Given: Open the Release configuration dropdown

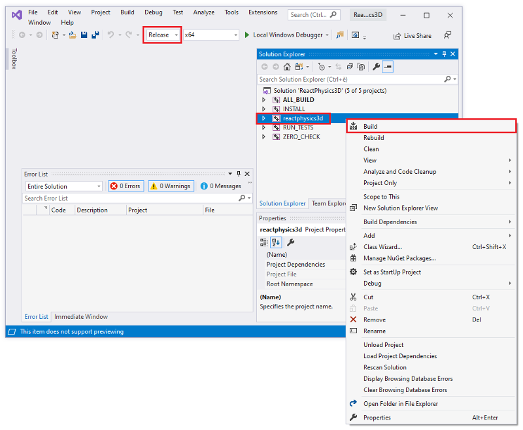Looking at the screenshot, I should [162, 35].
